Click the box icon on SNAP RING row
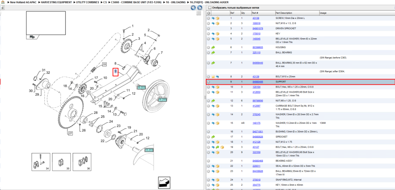The image size is (395, 190). tap(217, 180)
